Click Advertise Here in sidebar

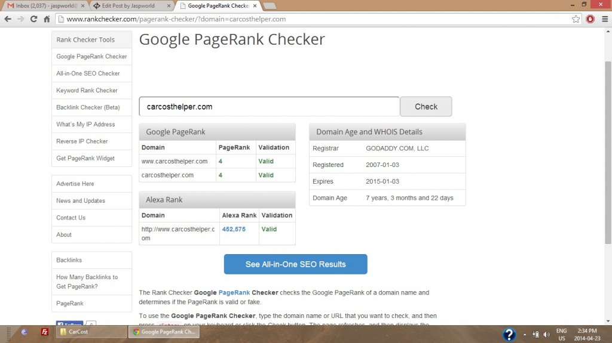click(91, 184)
